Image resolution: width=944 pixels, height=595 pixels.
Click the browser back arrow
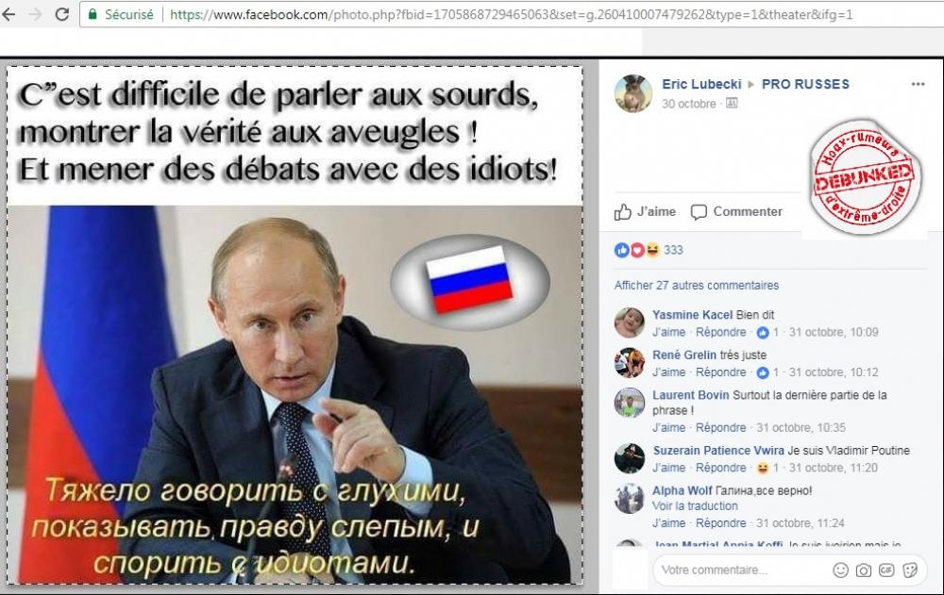[x=8, y=14]
